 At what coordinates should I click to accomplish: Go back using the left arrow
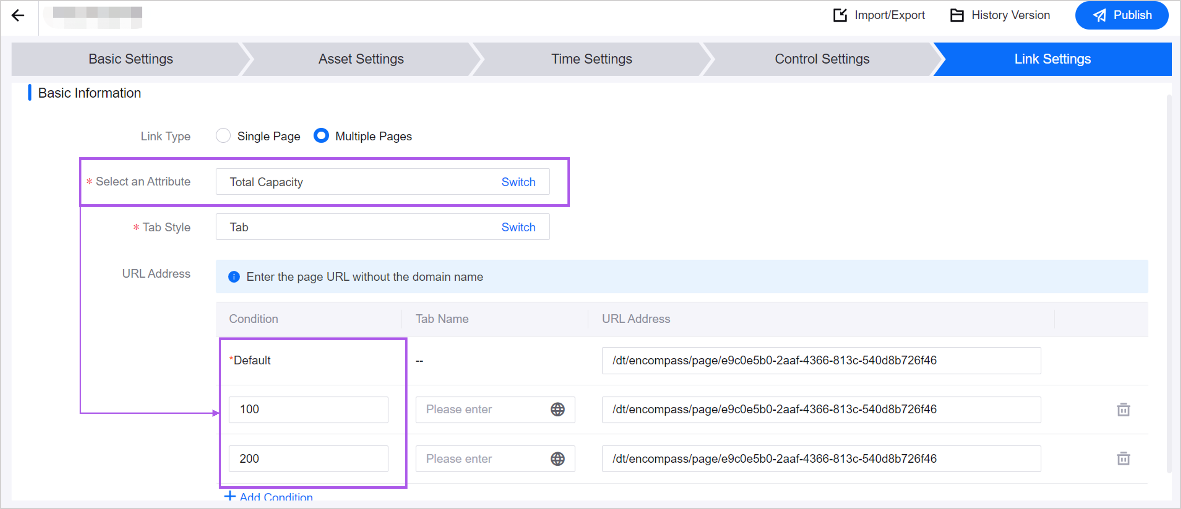click(x=18, y=15)
